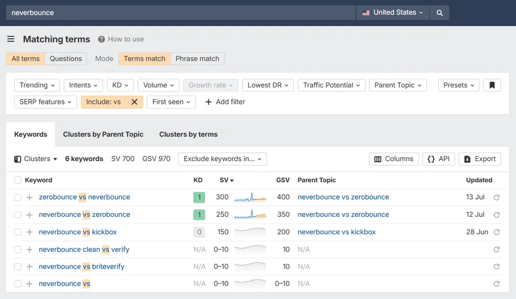Check neverbounce clean vs verify row
The image size is (516, 299).
click(17, 250)
